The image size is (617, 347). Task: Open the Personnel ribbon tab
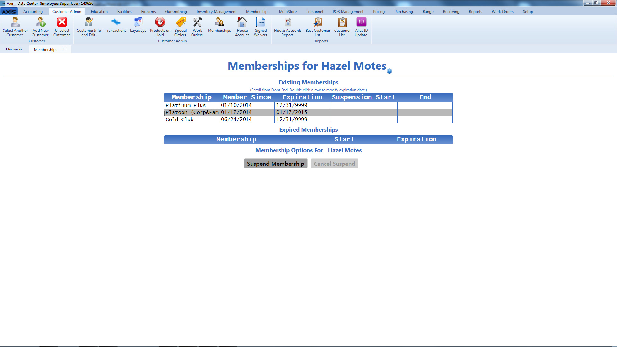315,12
